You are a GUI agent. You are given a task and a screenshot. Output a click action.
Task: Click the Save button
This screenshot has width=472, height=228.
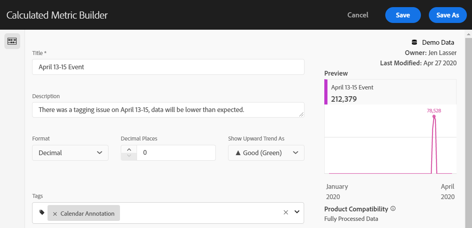pos(403,15)
